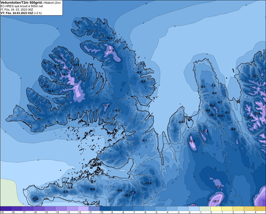Click the -5.9 temperature value on the map
This screenshot has width=266, height=214.
[x=70, y=188]
